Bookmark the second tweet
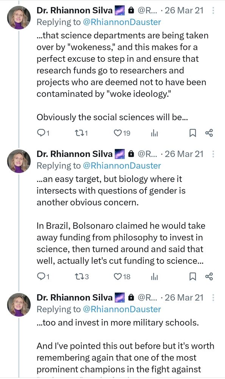This screenshot has height=379, width=225. point(192,277)
